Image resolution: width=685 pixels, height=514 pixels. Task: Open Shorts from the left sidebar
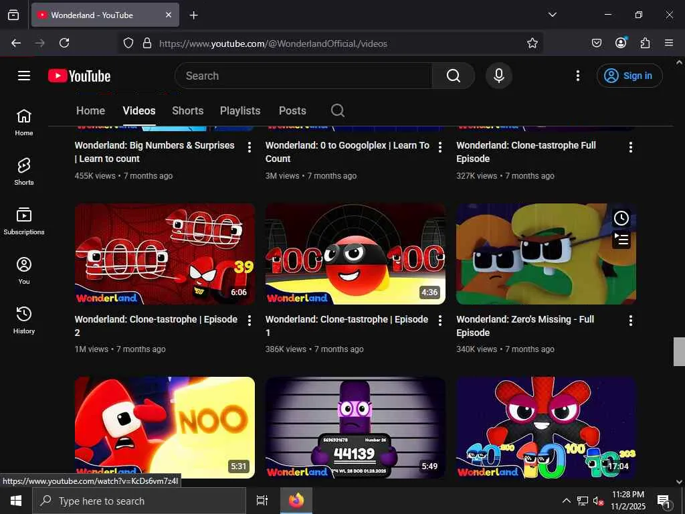click(24, 171)
